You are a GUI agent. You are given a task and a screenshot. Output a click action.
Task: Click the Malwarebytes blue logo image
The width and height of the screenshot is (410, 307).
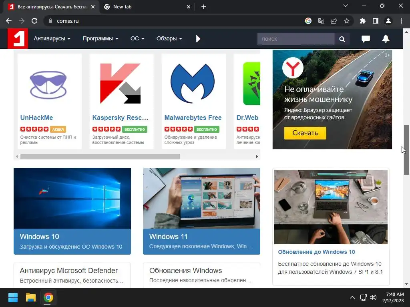click(x=193, y=83)
